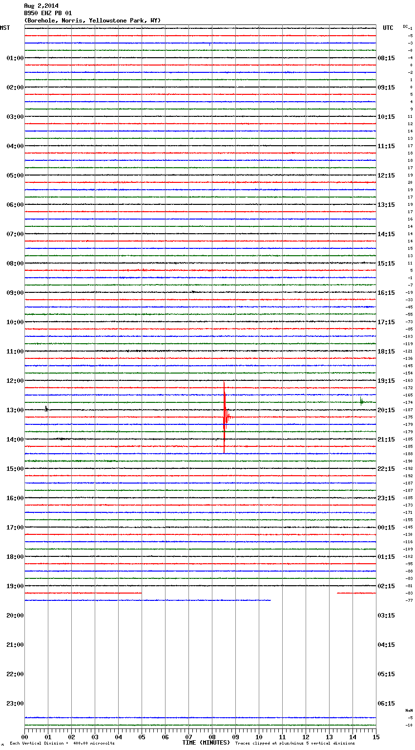Click the 'NaN' DC offset value

pyautogui.click(x=409, y=710)
